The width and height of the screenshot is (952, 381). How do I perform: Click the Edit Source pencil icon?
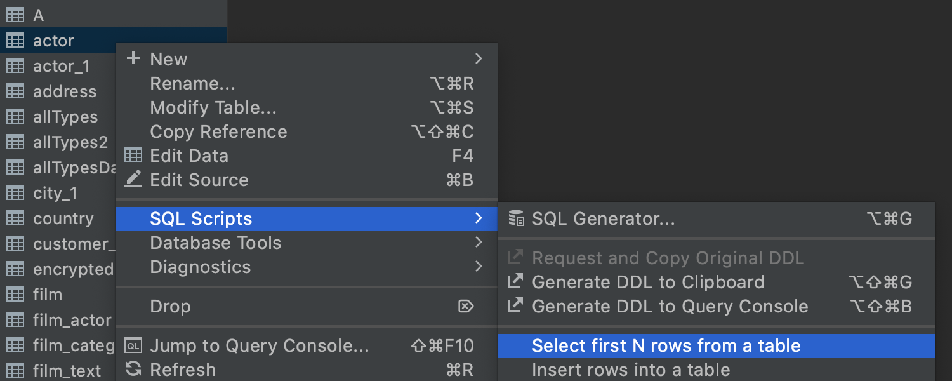pos(133,180)
